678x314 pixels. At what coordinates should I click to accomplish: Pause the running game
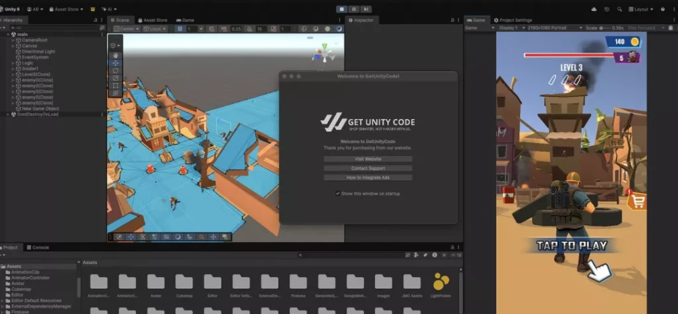[x=354, y=9]
